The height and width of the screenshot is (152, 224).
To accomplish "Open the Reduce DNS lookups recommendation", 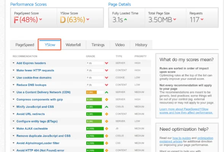I will pyautogui.click(x=31, y=85).
